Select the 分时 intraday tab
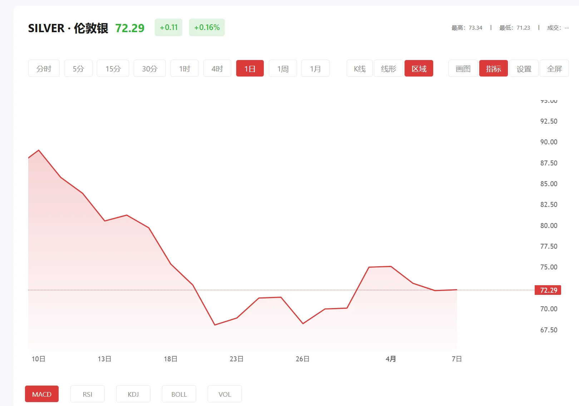 [x=44, y=68]
